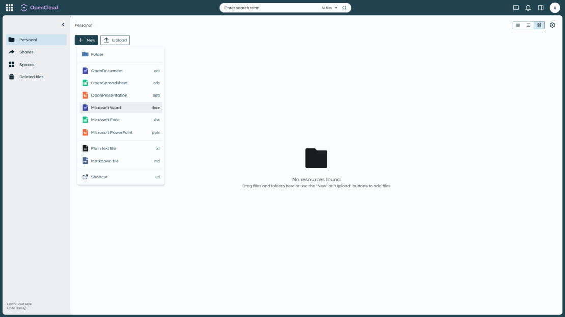Open the feedback icon in the top bar
Screen dimensions: 565x317
516,8
